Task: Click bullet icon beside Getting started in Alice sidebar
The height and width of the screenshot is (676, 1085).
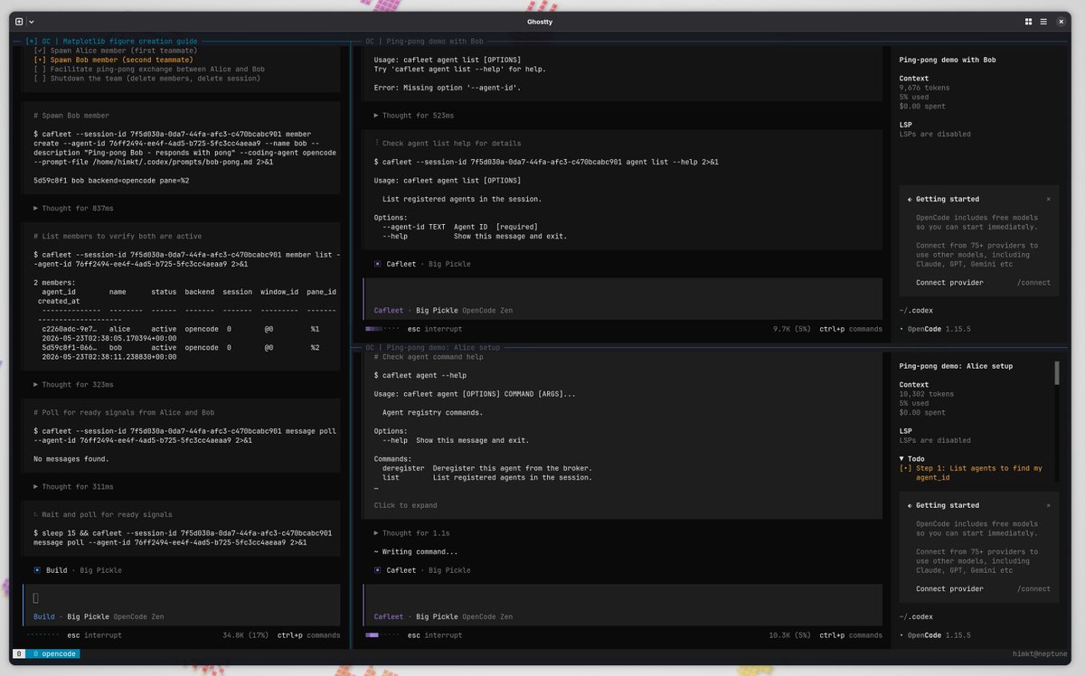Action: [910, 505]
